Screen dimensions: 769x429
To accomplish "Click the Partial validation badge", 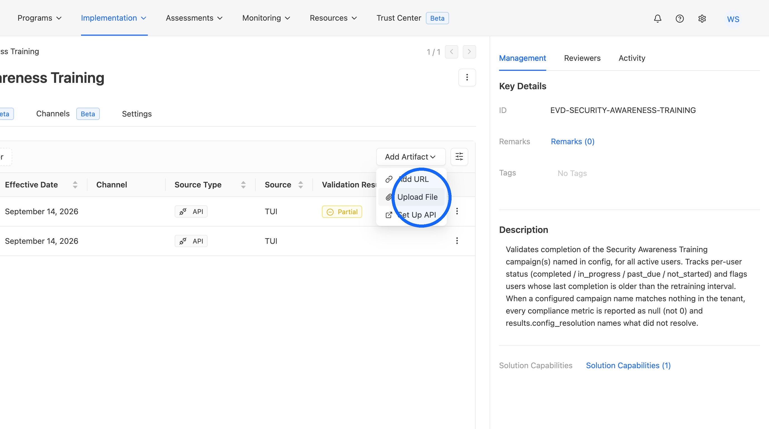I will pyautogui.click(x=342, y=212).
